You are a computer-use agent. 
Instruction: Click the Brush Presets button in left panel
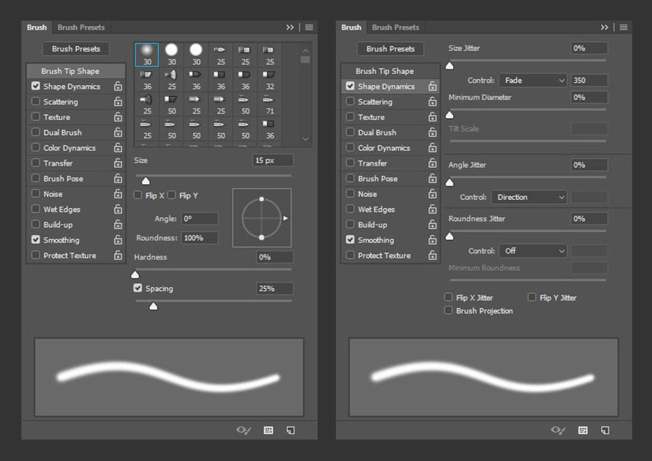coord(76,48)
